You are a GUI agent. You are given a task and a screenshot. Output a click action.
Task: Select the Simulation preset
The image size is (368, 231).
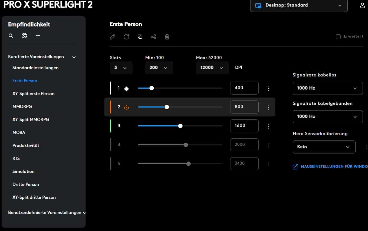click(x=24, y=171)
